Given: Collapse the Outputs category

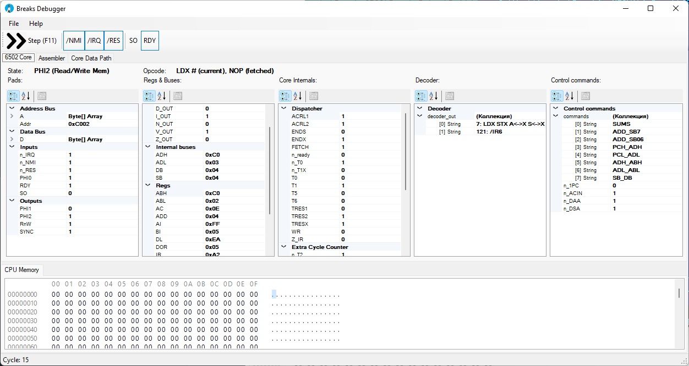Looking at the screenshot, I should [x=12, y=201].
